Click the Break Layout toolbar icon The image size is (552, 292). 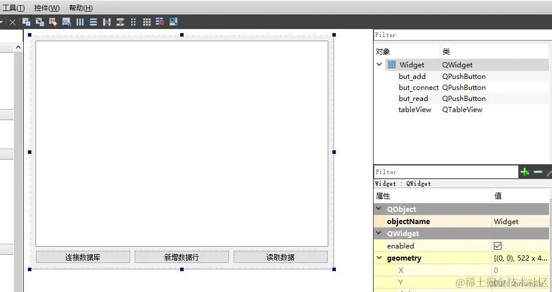point(160,22)
